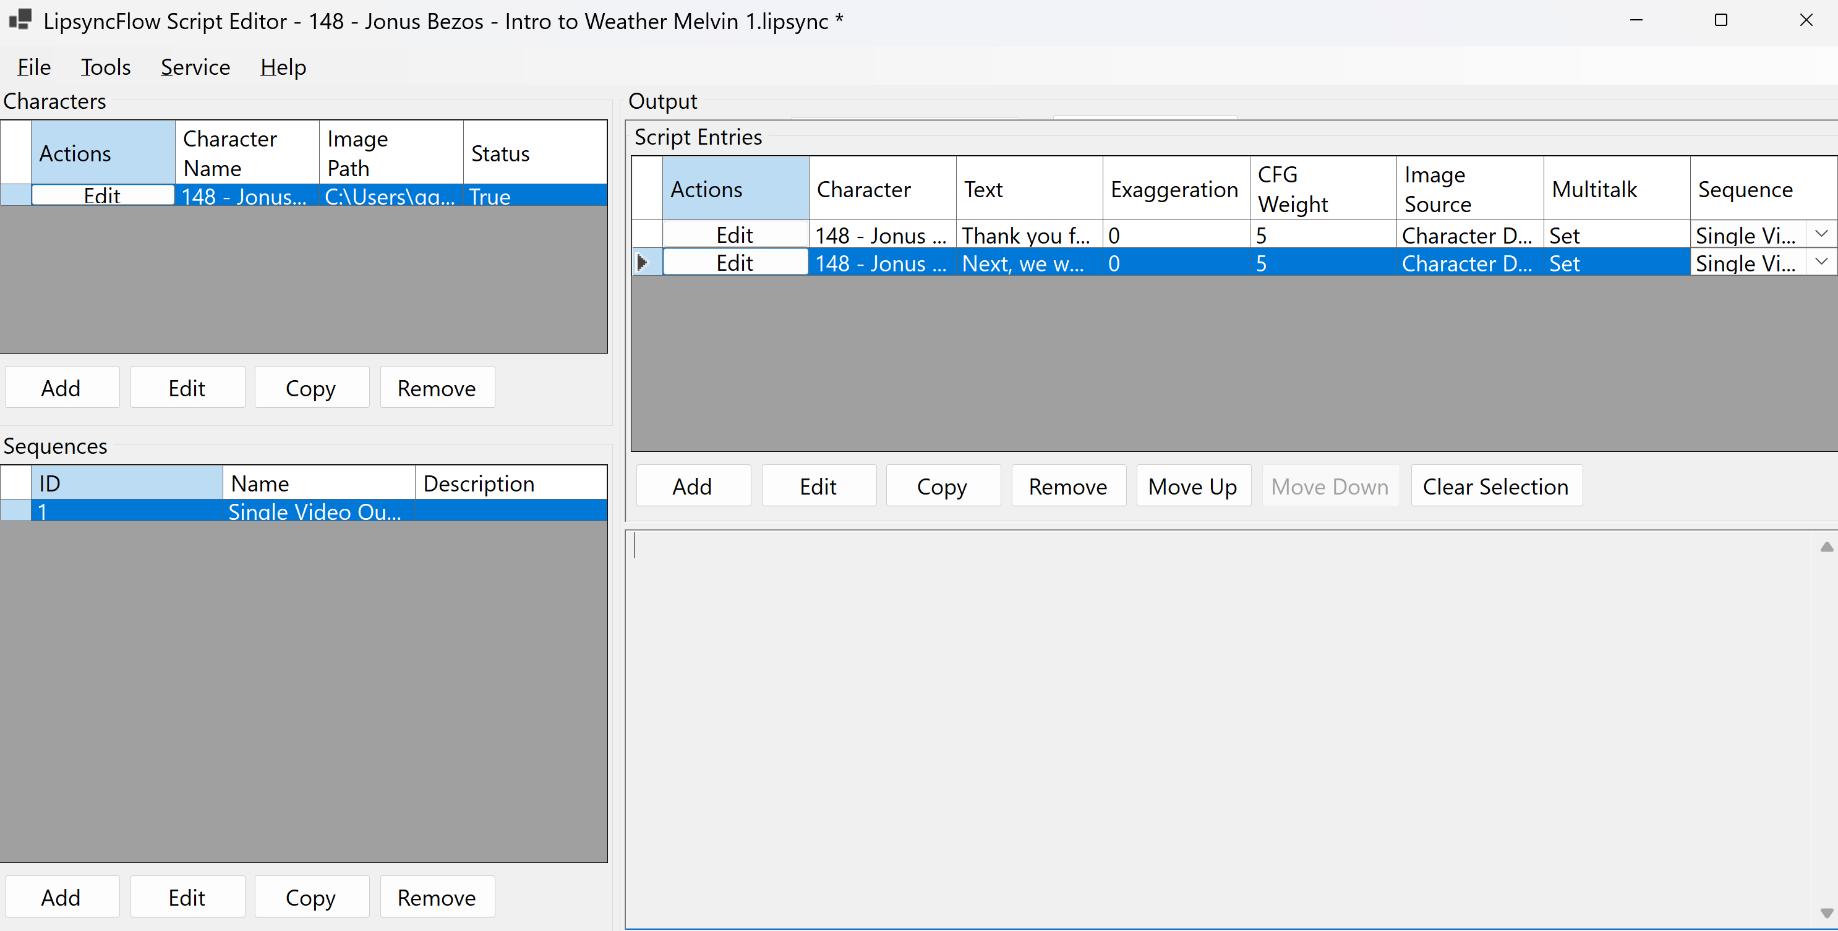1838x931 pixels.
Task: Click the LipsyncFlow icon in the title bar
Action: coord(19,20)
